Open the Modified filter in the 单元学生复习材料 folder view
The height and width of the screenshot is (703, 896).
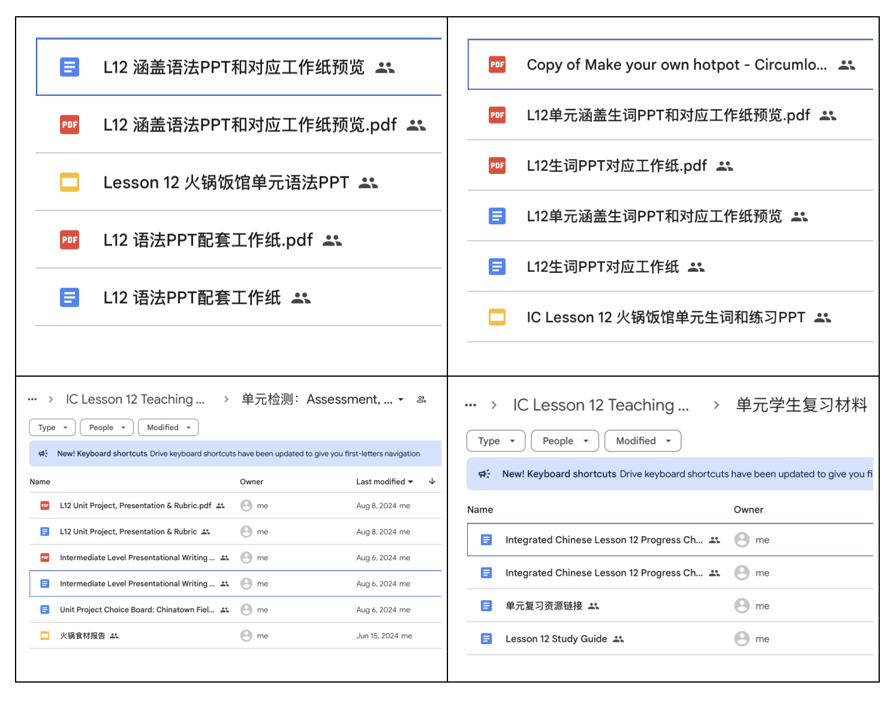pyautogui.click(x=643, y=441)
